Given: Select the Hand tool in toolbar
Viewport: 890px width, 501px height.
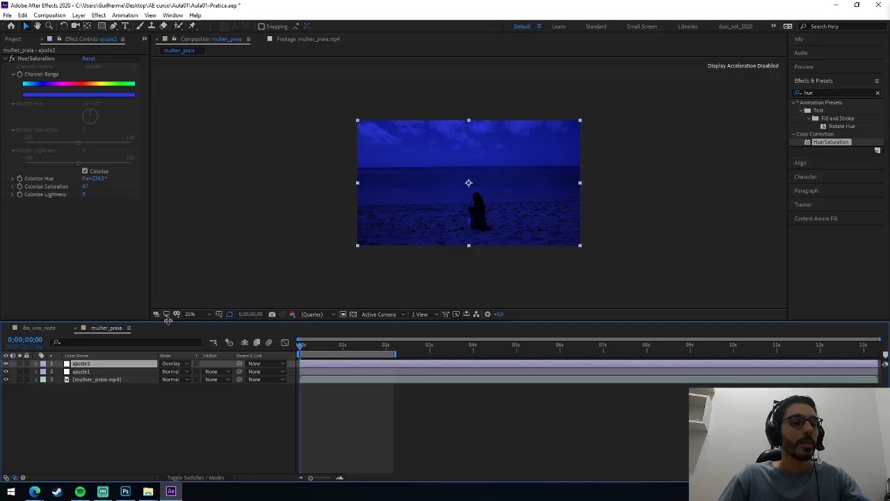Looking at the screenshot, I should click(x=37, y=26).
